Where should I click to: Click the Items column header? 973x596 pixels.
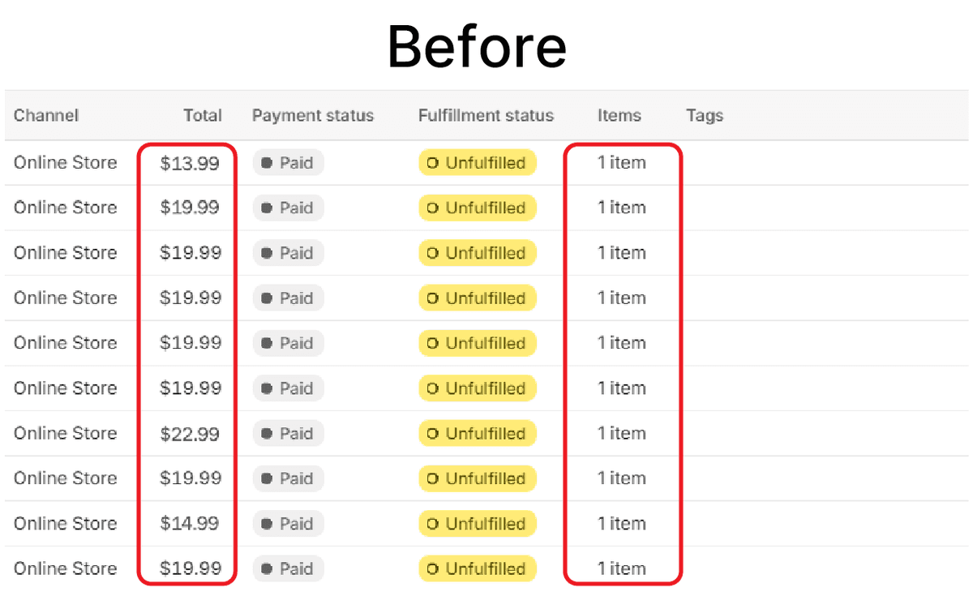pos(619,115)
